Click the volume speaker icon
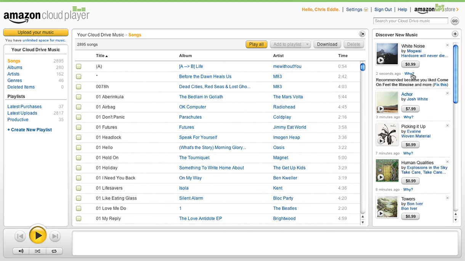Image resolution: width=465 pixels, height=261 pixels. [21, 251]
